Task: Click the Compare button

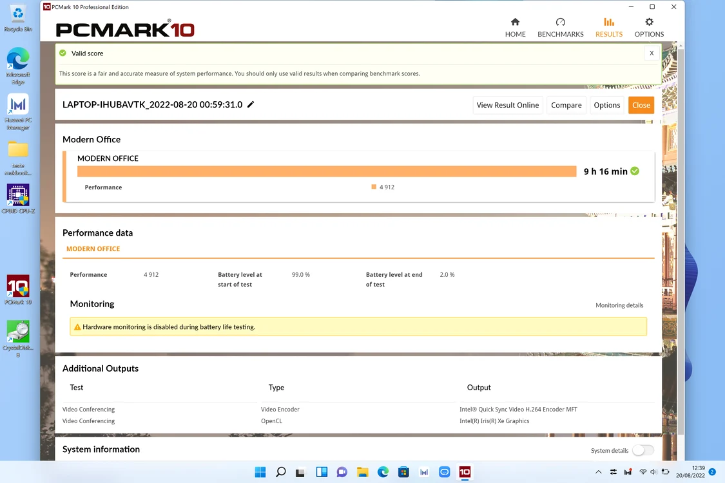Action: [566, 105]
